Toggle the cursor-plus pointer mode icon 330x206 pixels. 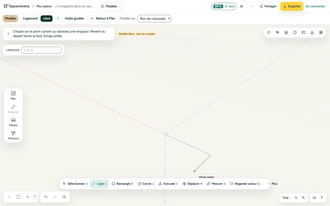pos(303,197)
